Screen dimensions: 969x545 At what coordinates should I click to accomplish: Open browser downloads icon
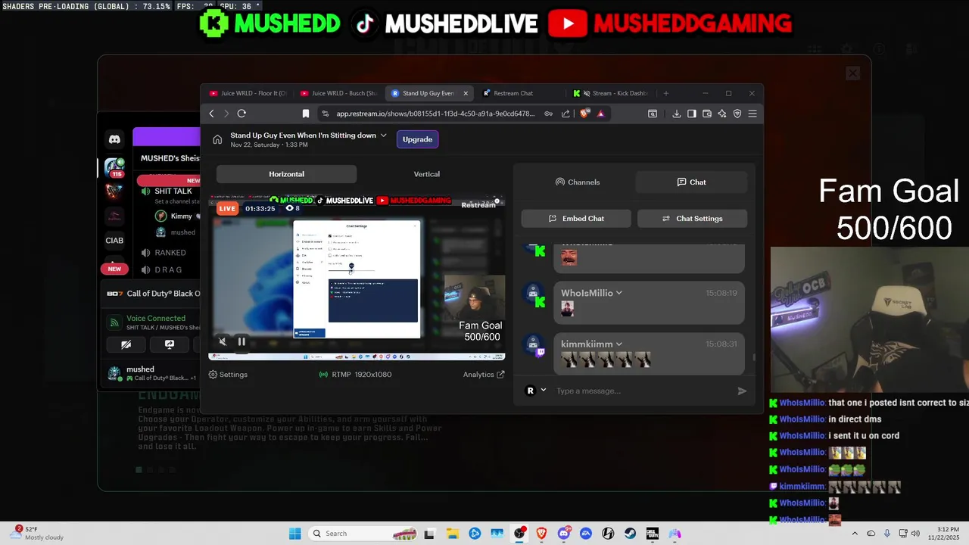[x=677, y=114]
